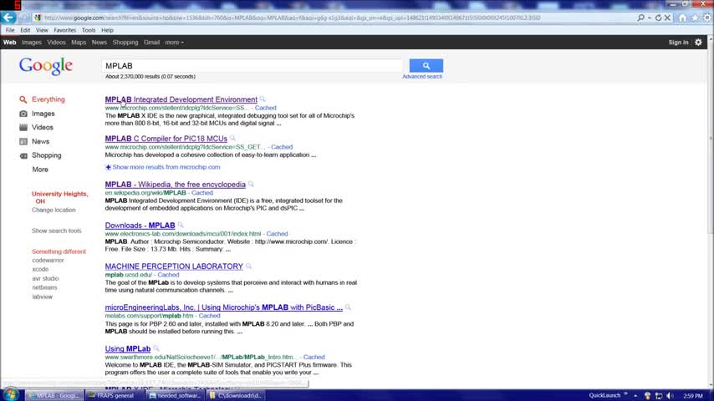Image resolution: width=714 pixels, height=401 pixels.
Task: Click the page vertical scrollbar
Action: 711,212
